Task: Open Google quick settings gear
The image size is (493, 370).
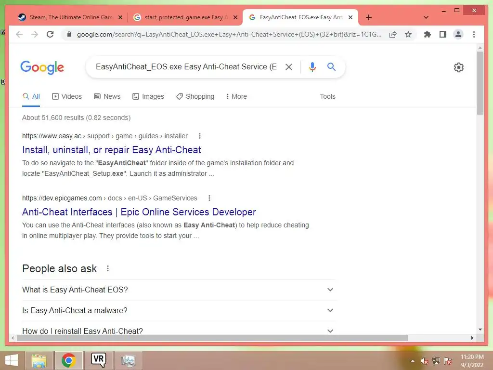Action: coord(459,67)
